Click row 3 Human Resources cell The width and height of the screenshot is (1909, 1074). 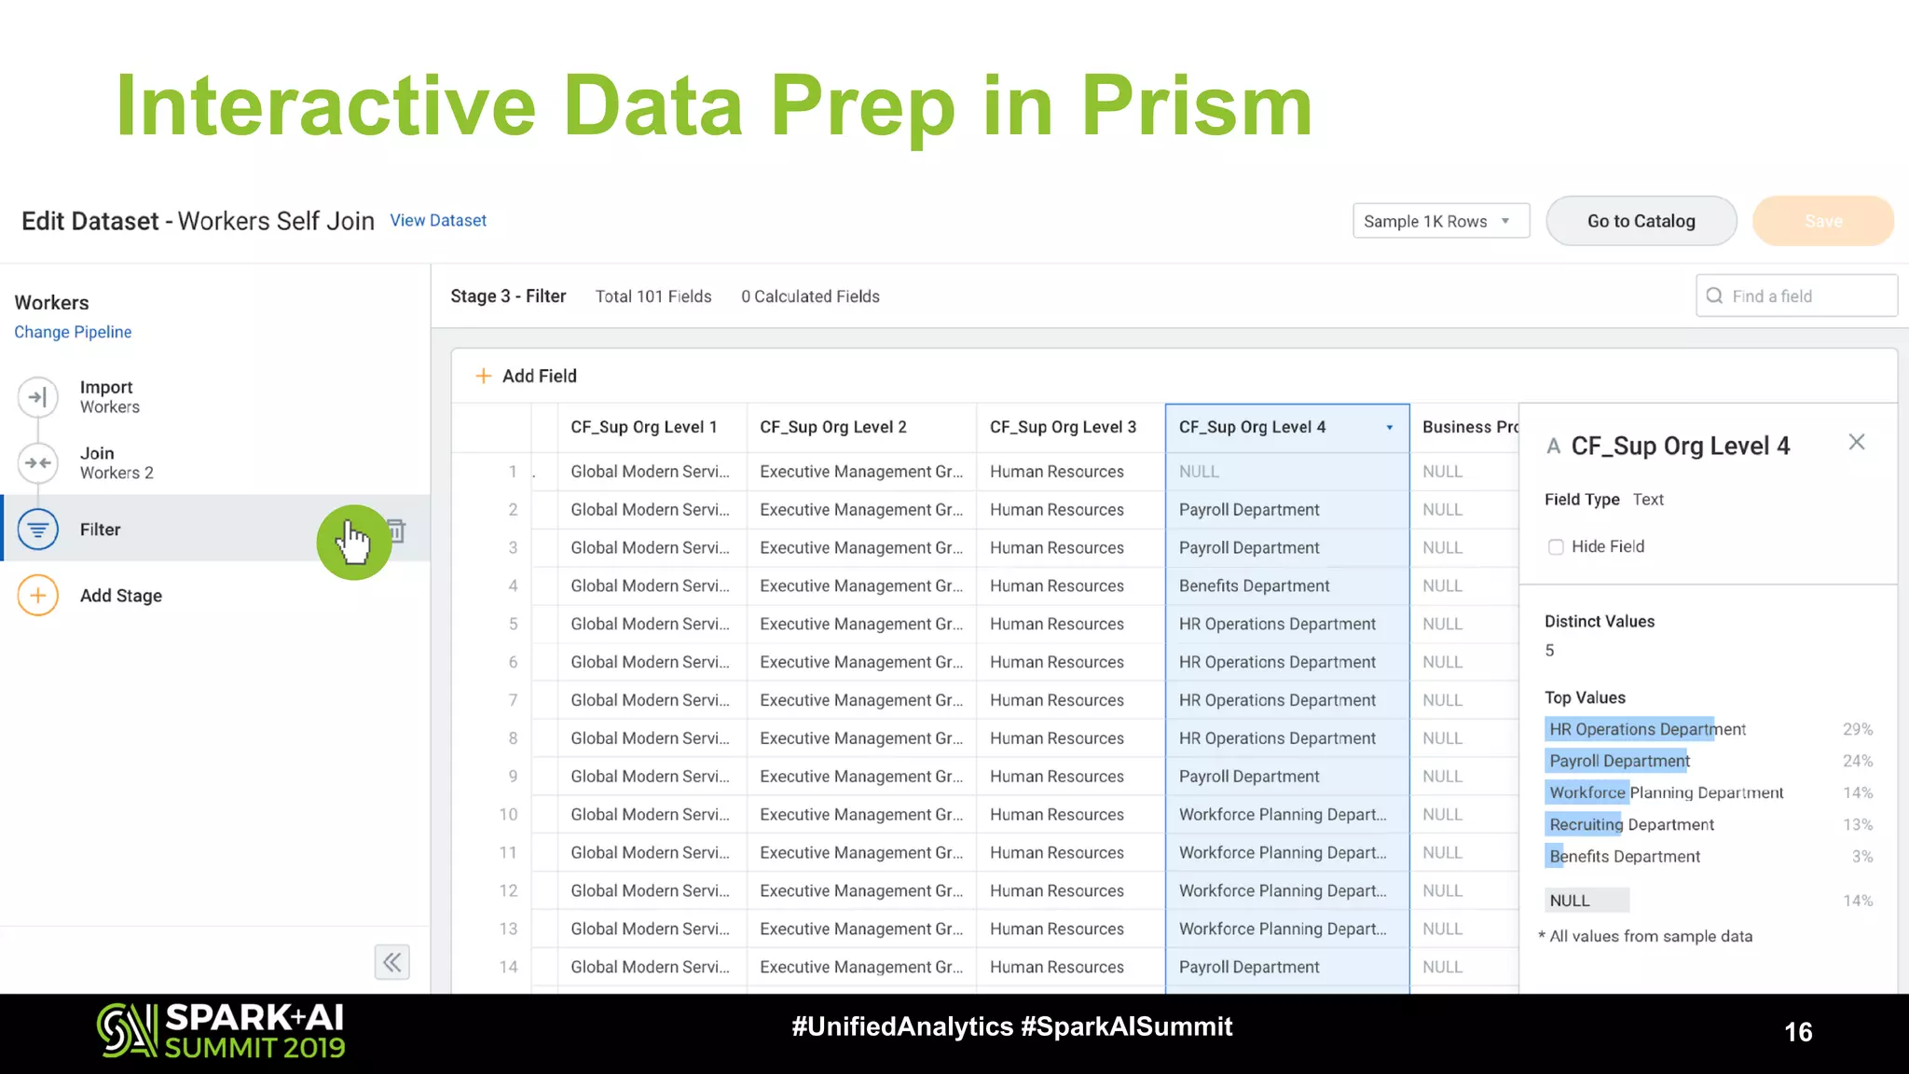pyautogui.click(x=1071, y=548)
